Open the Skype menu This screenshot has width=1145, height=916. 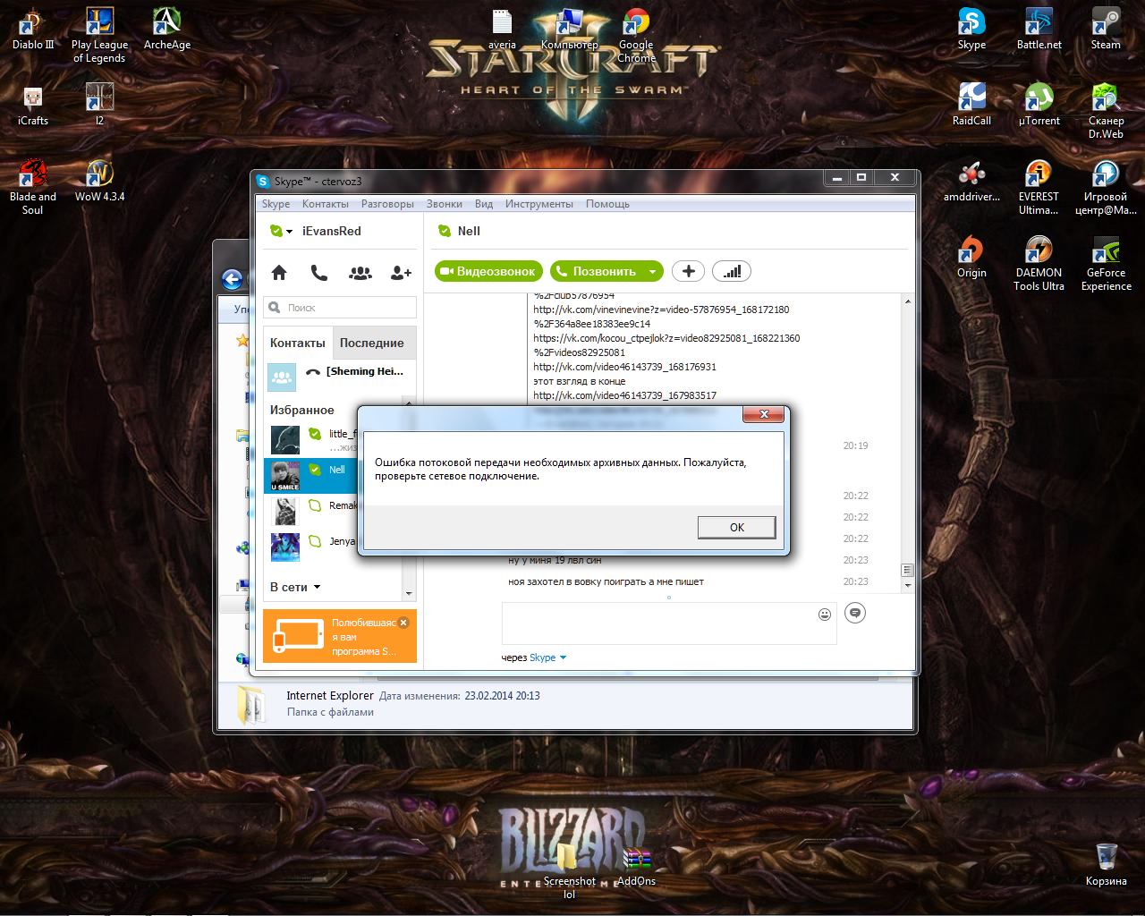(x=276, y=204)
